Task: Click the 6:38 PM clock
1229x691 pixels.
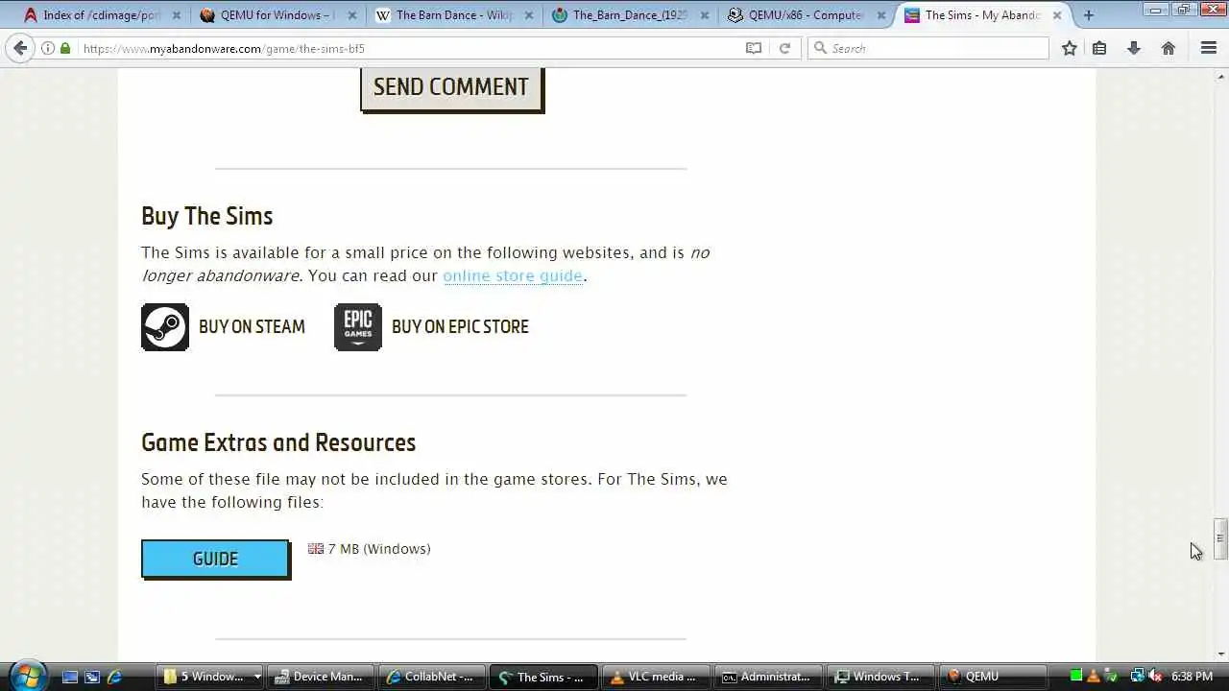Action: tap(1192, 677)
